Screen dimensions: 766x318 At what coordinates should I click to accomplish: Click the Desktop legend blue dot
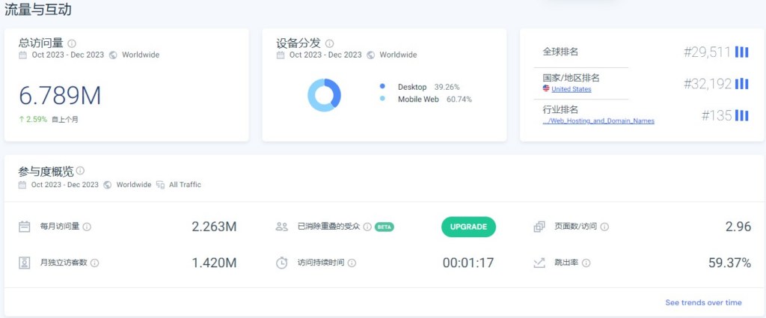coord(382,86)
